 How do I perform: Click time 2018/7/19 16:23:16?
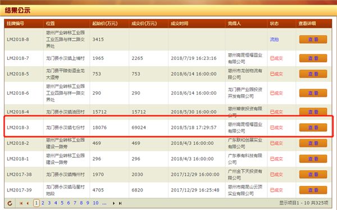click(194, 58)
